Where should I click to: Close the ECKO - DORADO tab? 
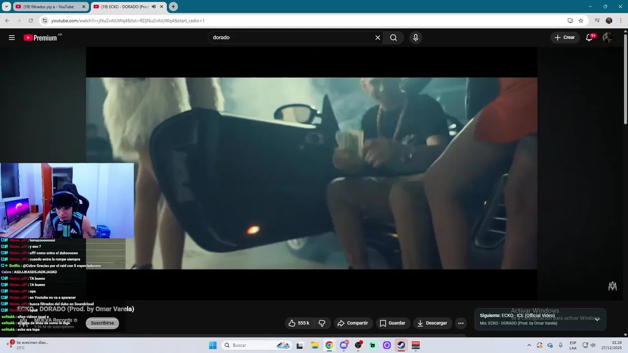pyautogui.click(x=161, y=7)
